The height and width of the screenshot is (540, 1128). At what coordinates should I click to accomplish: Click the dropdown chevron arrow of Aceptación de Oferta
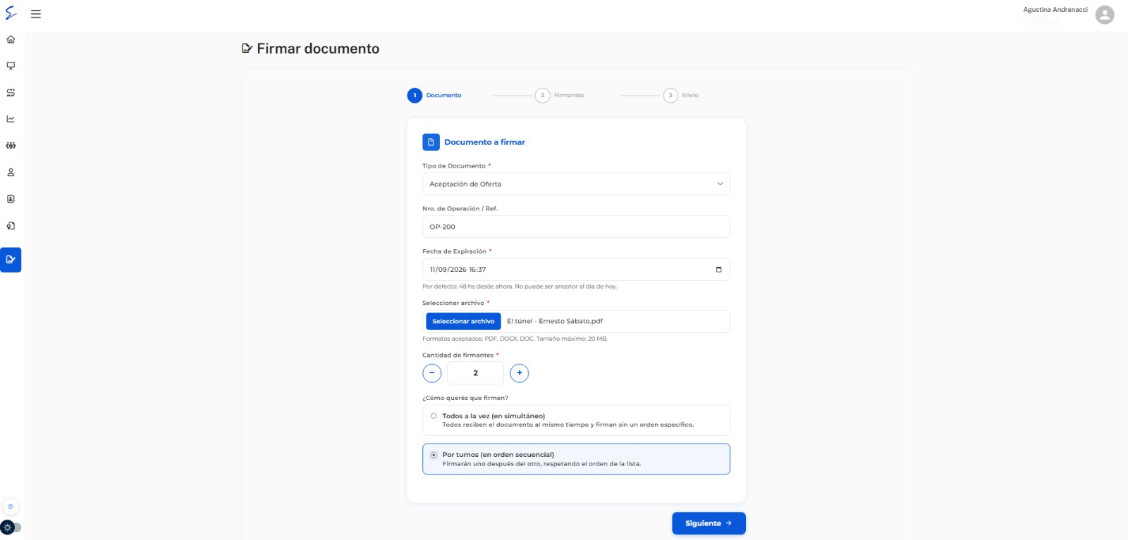tap(720, 184)
